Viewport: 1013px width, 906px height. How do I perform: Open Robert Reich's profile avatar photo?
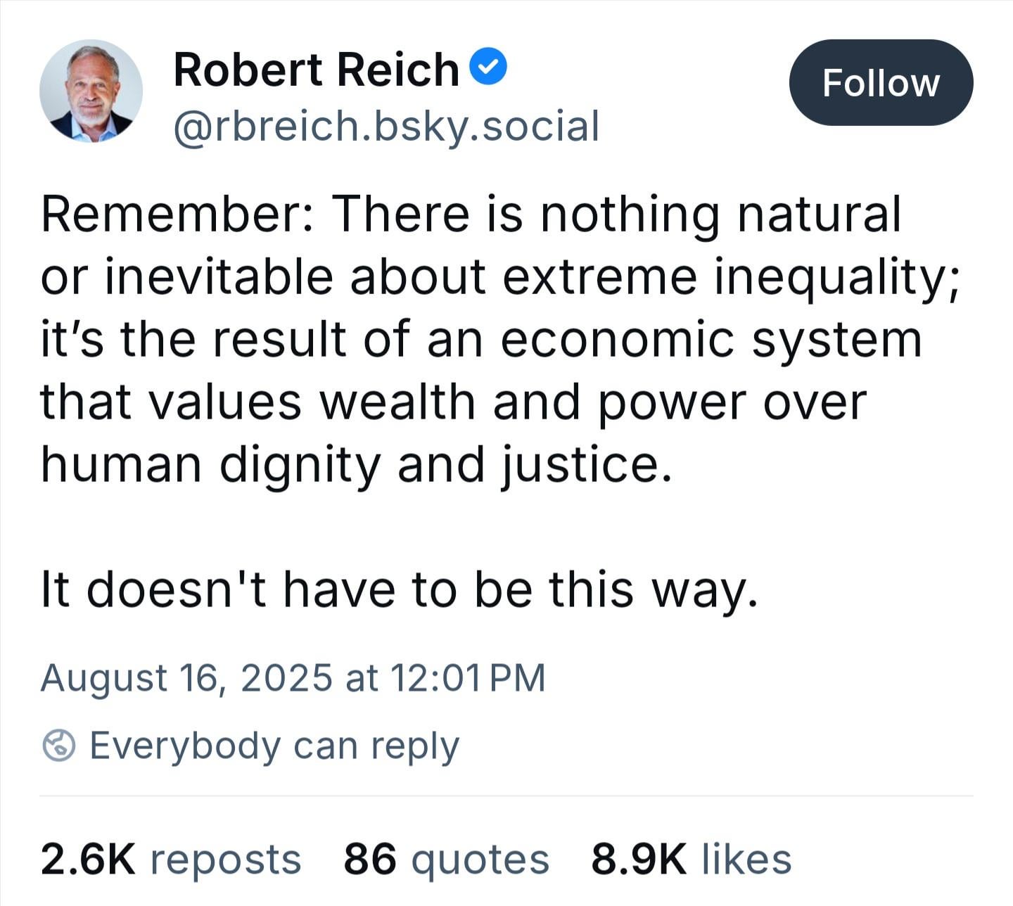[91, 91]
